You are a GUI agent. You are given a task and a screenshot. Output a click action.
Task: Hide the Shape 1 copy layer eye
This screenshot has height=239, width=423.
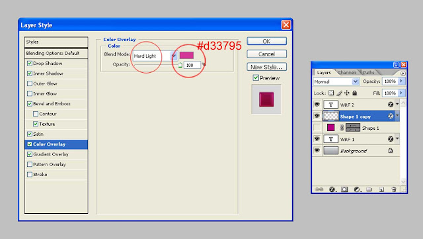click(x=317, y=116)
